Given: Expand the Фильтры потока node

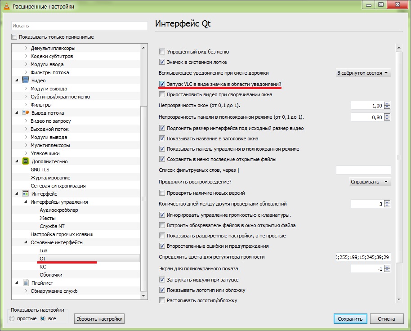Looking at the screenshot, I should pyautogui.click(x=26, y=72).
